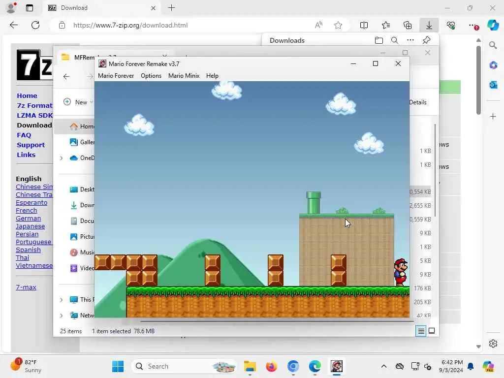Open the downloads folder in Downloads panel
This screenshot has height=378, width=504.
point(379,40)
